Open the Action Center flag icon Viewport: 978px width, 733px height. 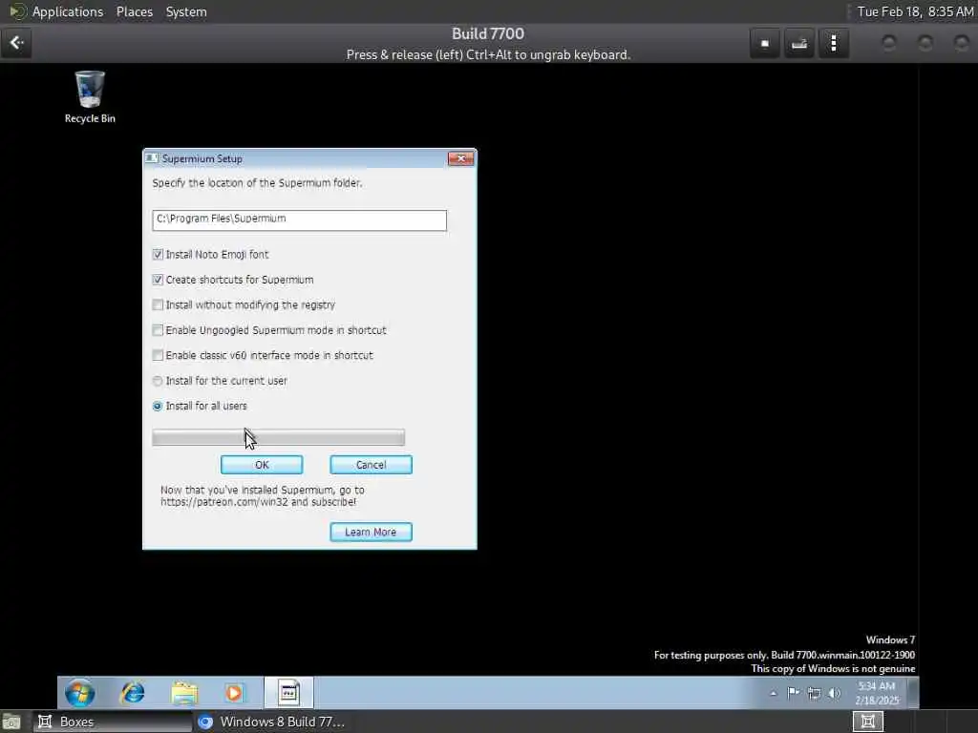pos(794,693)
